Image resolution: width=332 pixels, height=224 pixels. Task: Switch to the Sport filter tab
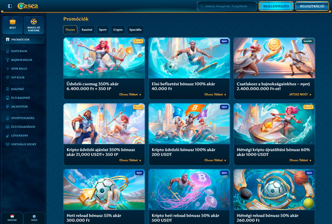pos(103,30)
